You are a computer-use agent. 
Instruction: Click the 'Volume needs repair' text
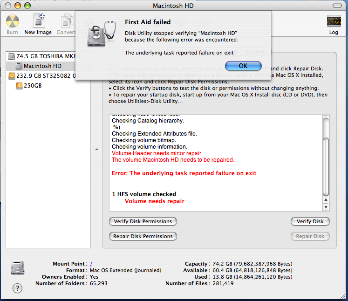[155, 201]
